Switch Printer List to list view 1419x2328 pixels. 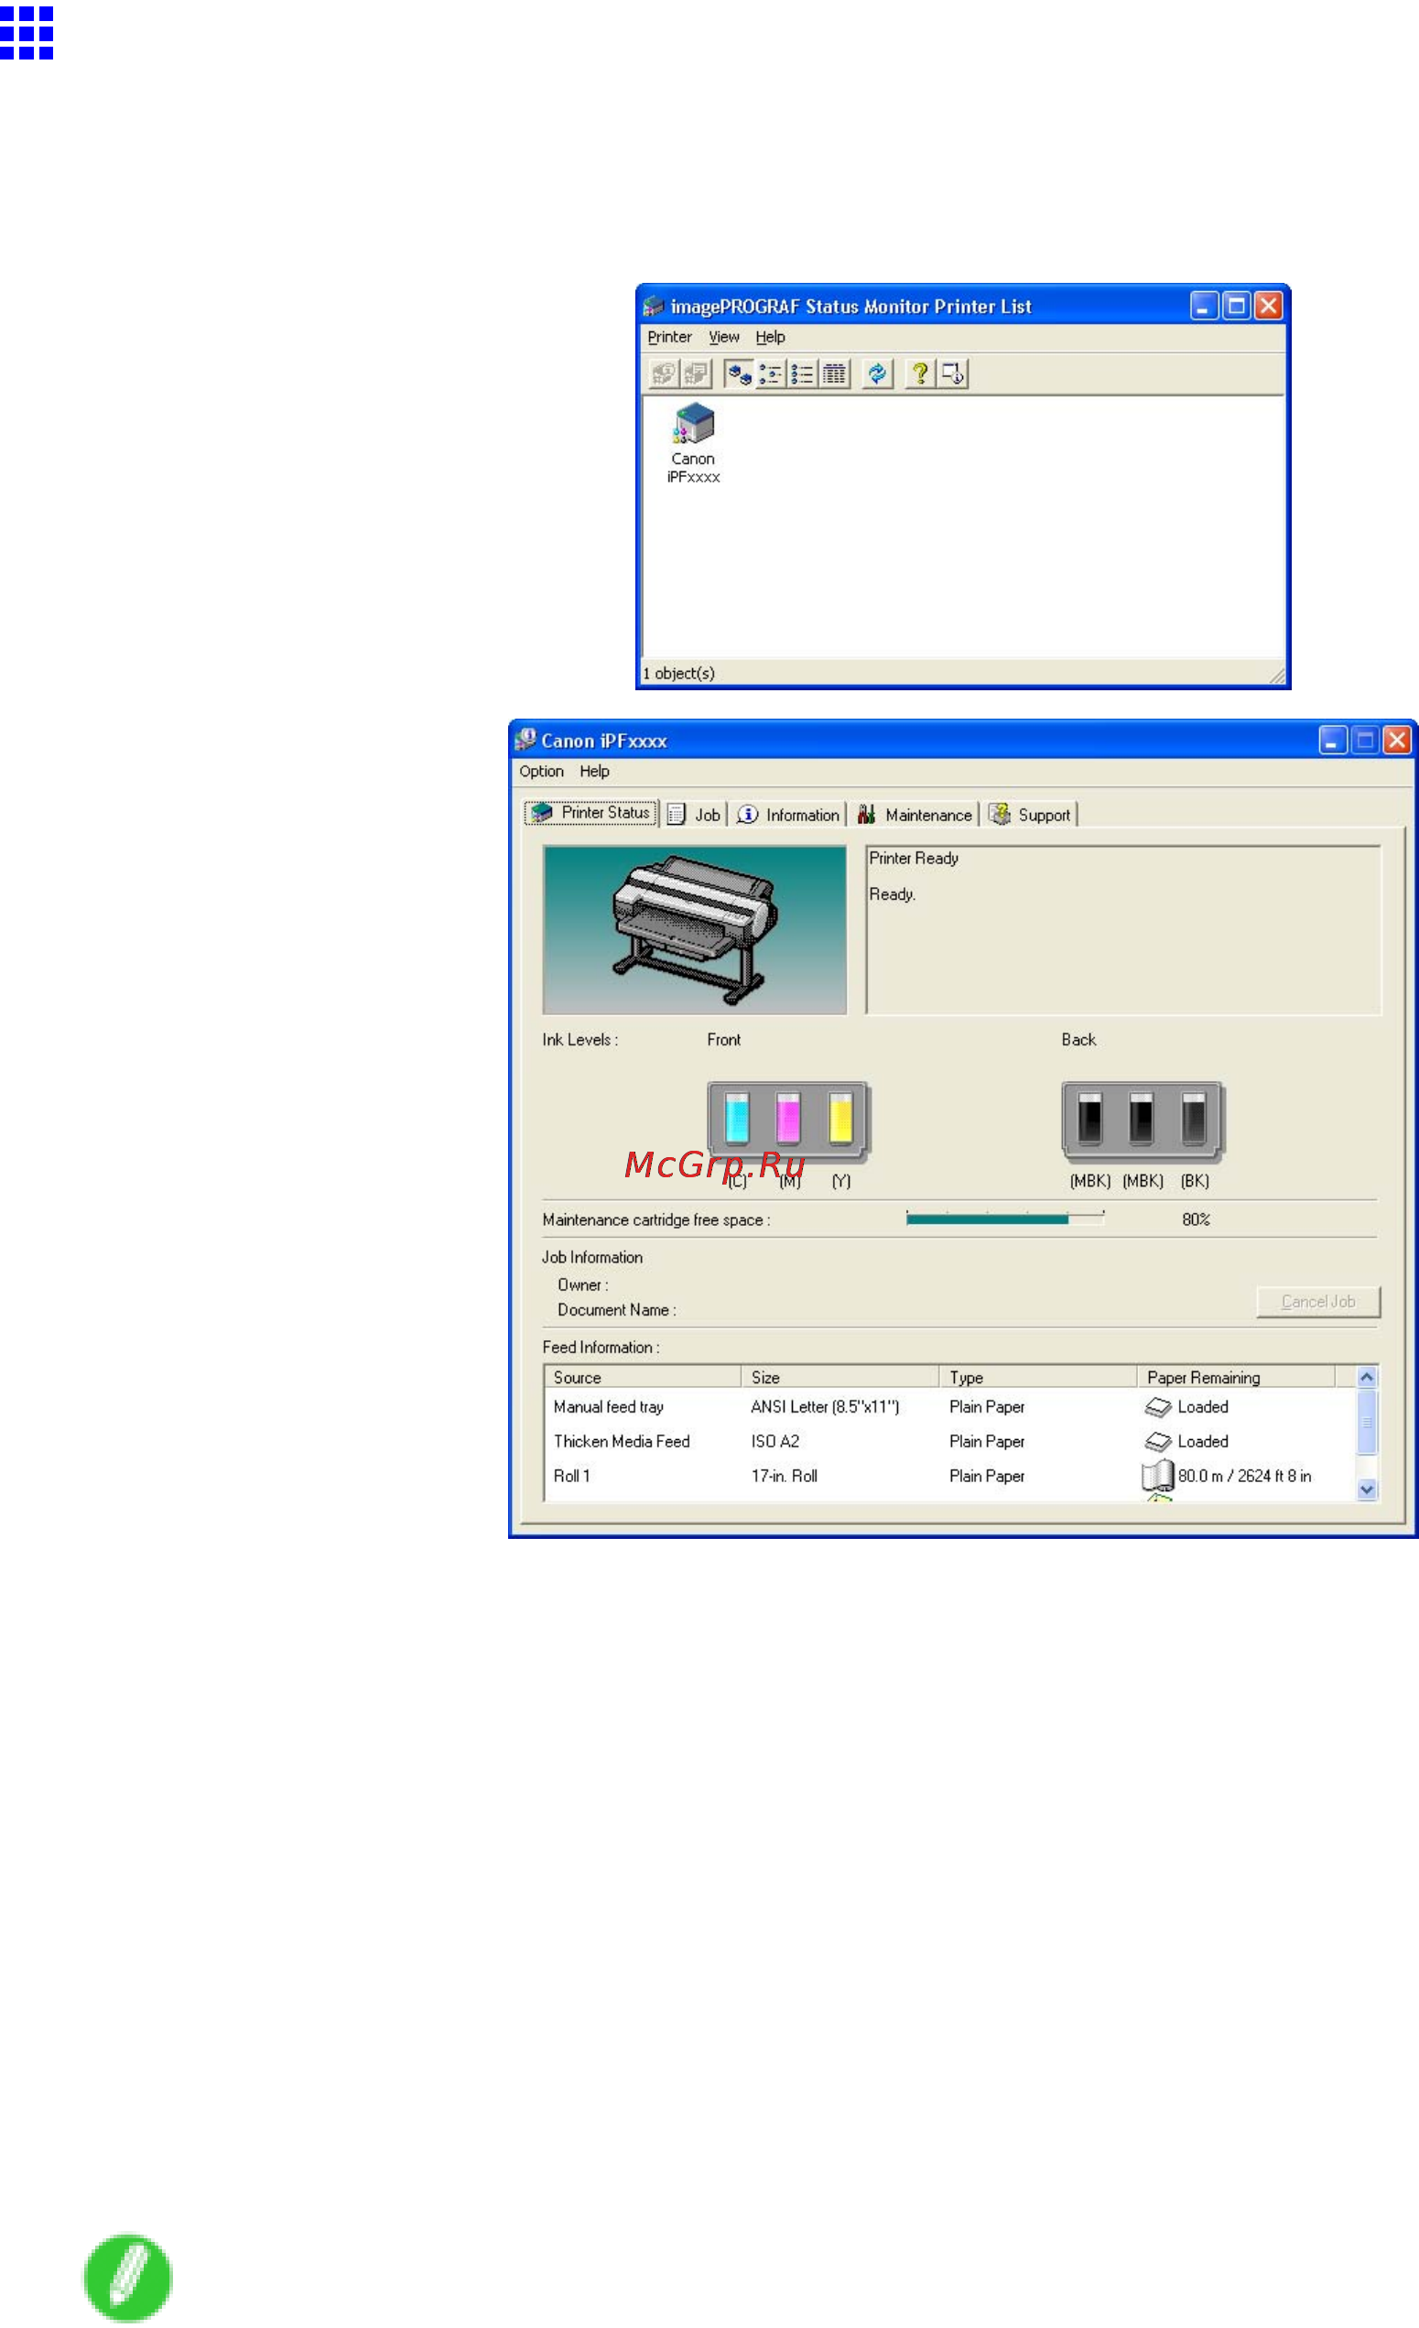(x=802, y=374)
